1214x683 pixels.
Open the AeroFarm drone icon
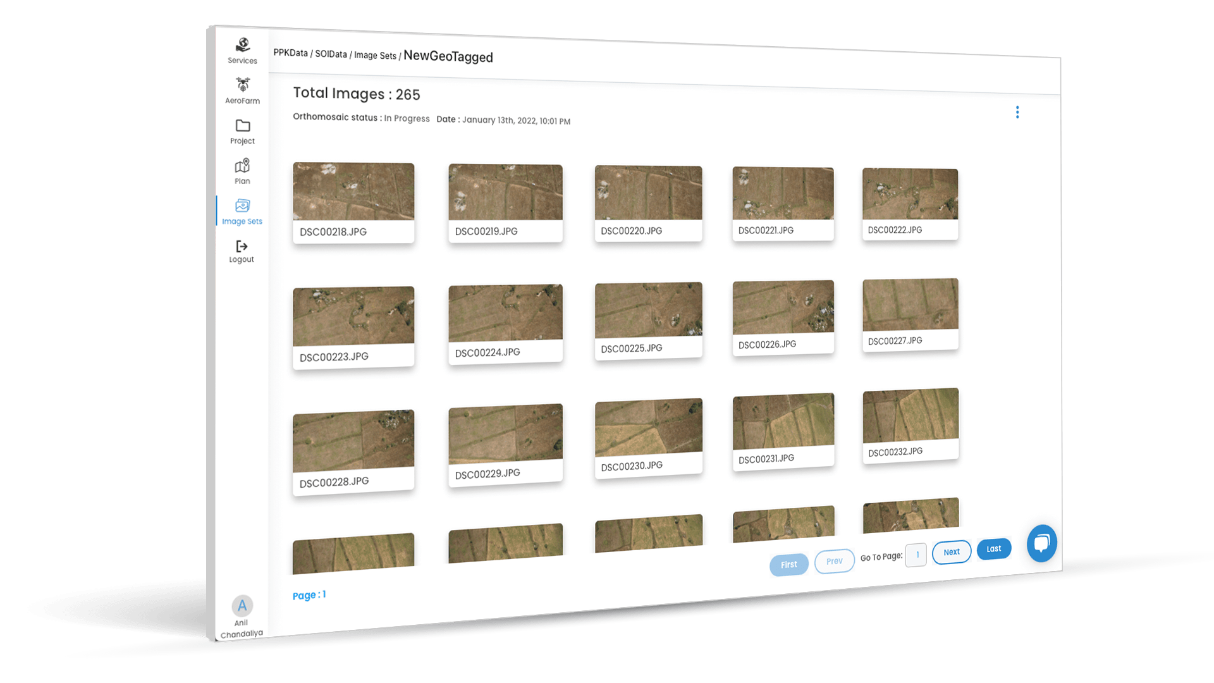point(243,85)
